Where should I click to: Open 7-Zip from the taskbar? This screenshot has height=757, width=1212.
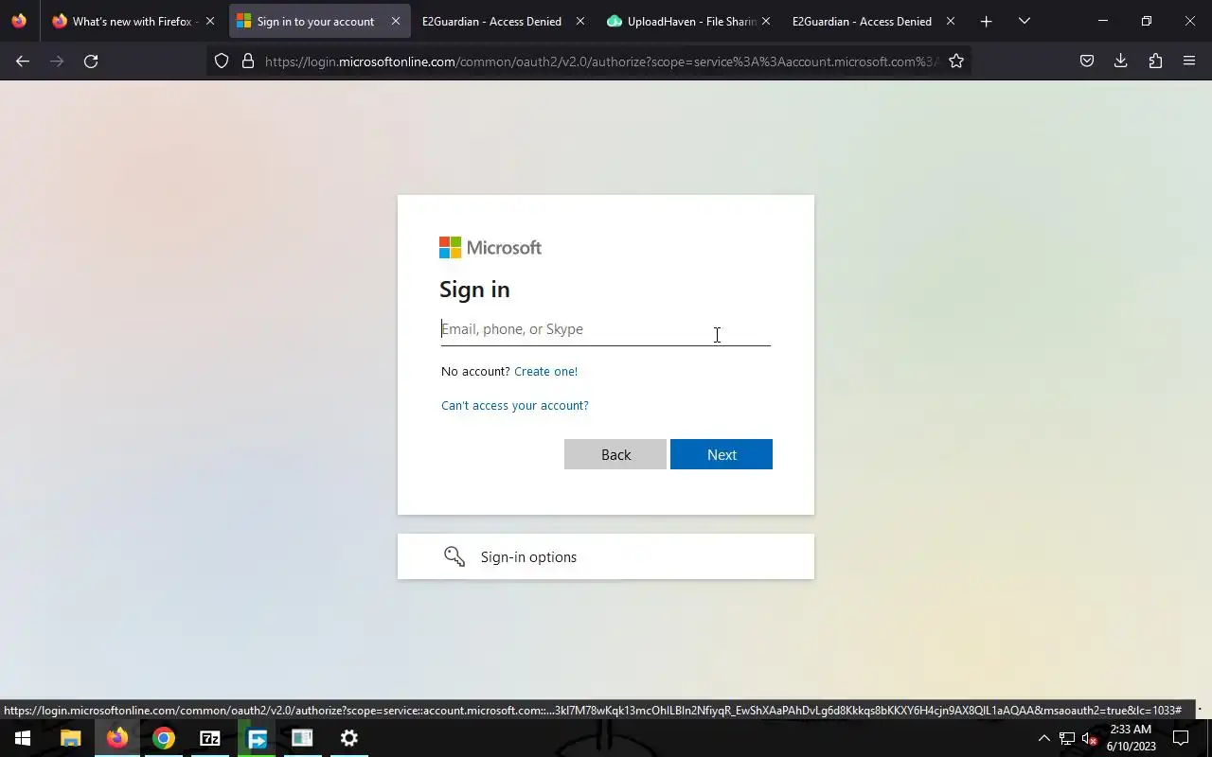210,738
